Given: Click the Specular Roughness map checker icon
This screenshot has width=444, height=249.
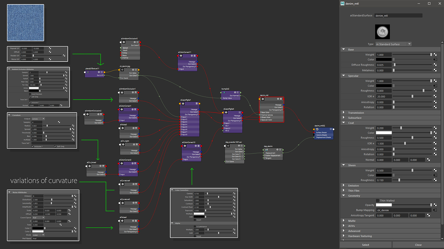Looking at the screenshot, I should (x=435, y=91).
